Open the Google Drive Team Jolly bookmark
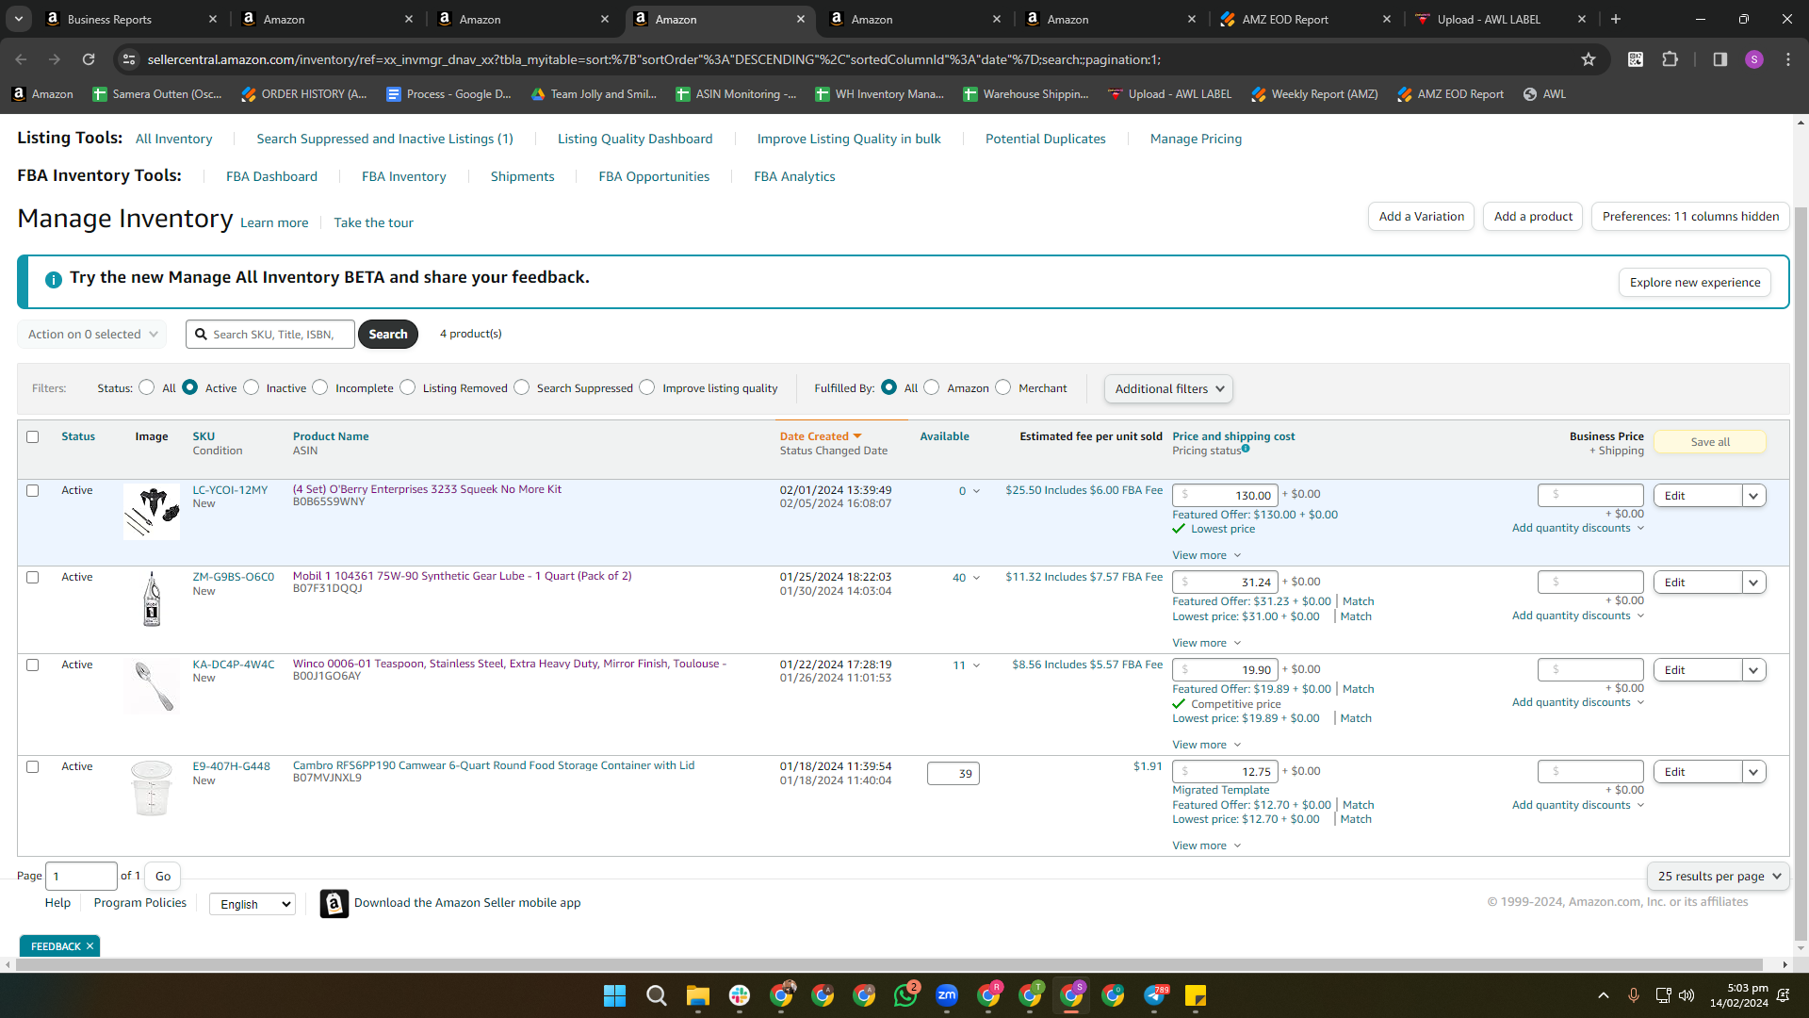 coord(594,94)
